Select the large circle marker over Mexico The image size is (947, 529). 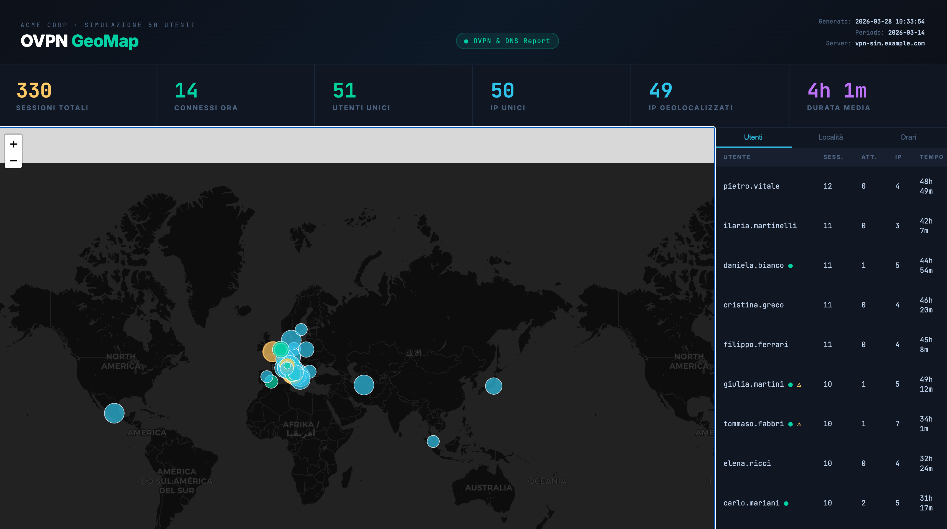pos(114,413)
